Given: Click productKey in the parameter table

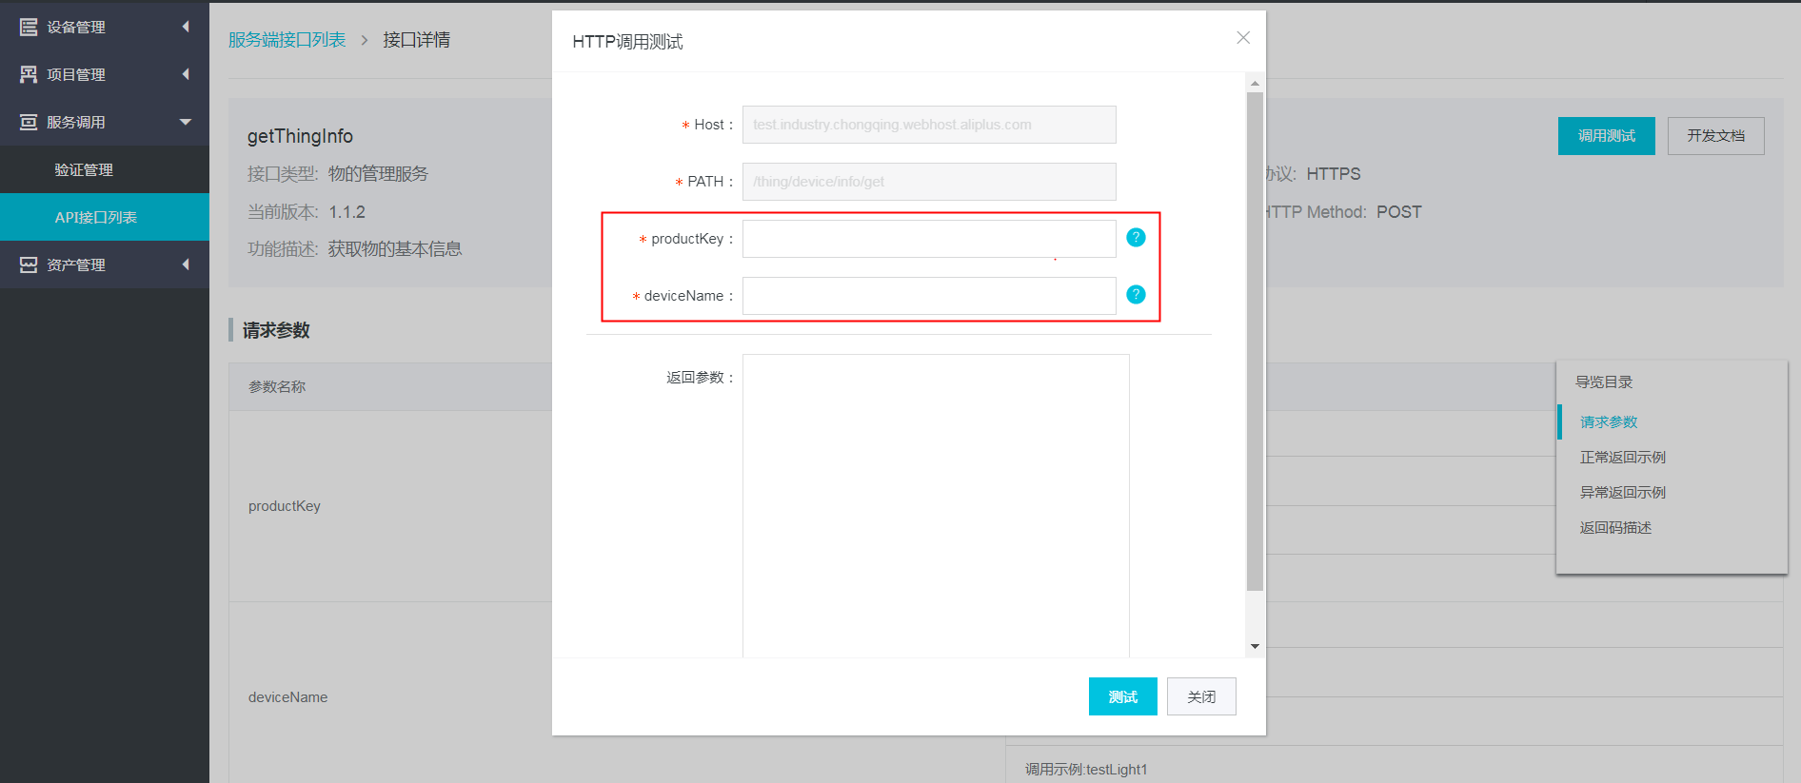Looking at the screenshot, I should pos(285,506).
